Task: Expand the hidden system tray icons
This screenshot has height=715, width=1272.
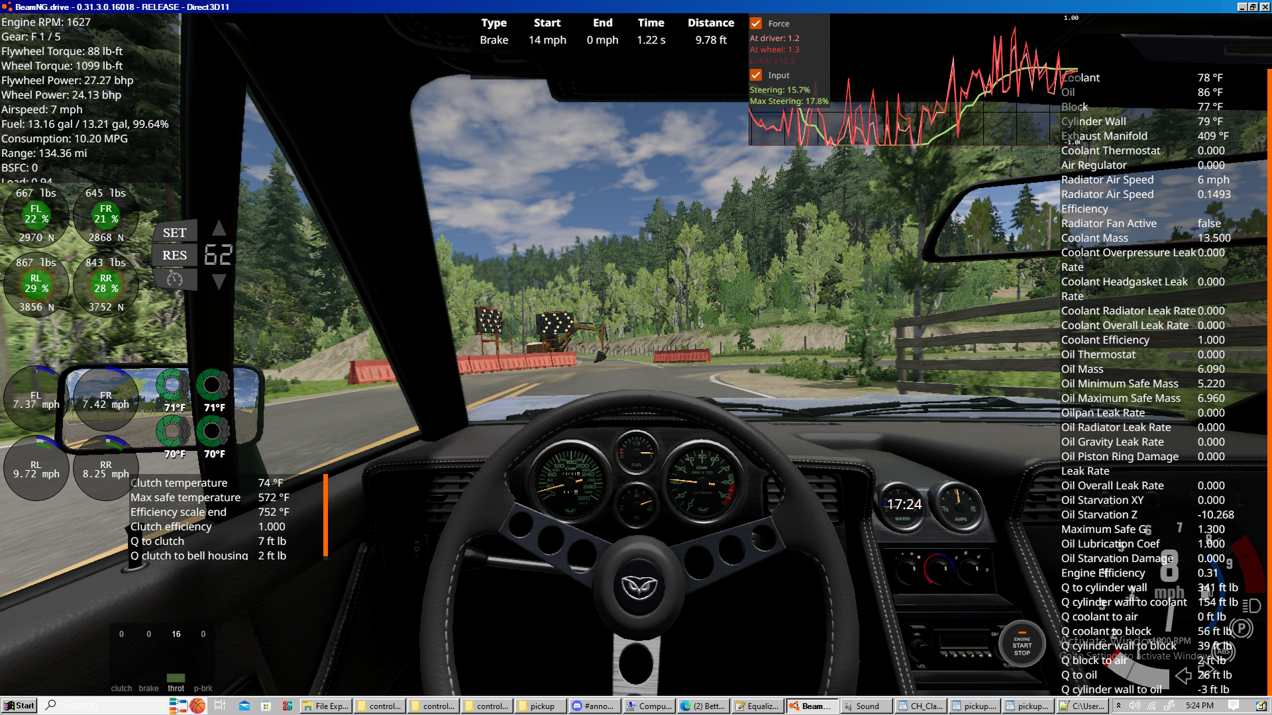Action: (x=1119, y=706)
